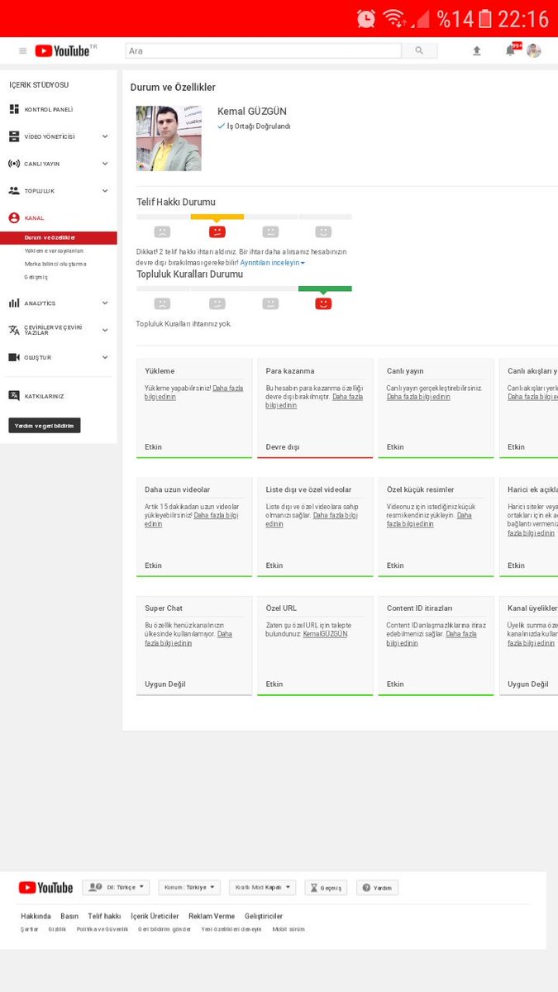Image resolution: width=558 pixels, height=992 pixels.
Task: Expand the Topluluk sidebar section
Action: tap(105, 191)
